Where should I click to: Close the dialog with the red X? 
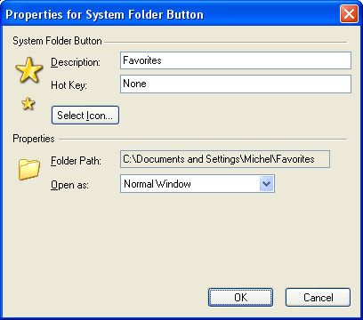(349, 14)
